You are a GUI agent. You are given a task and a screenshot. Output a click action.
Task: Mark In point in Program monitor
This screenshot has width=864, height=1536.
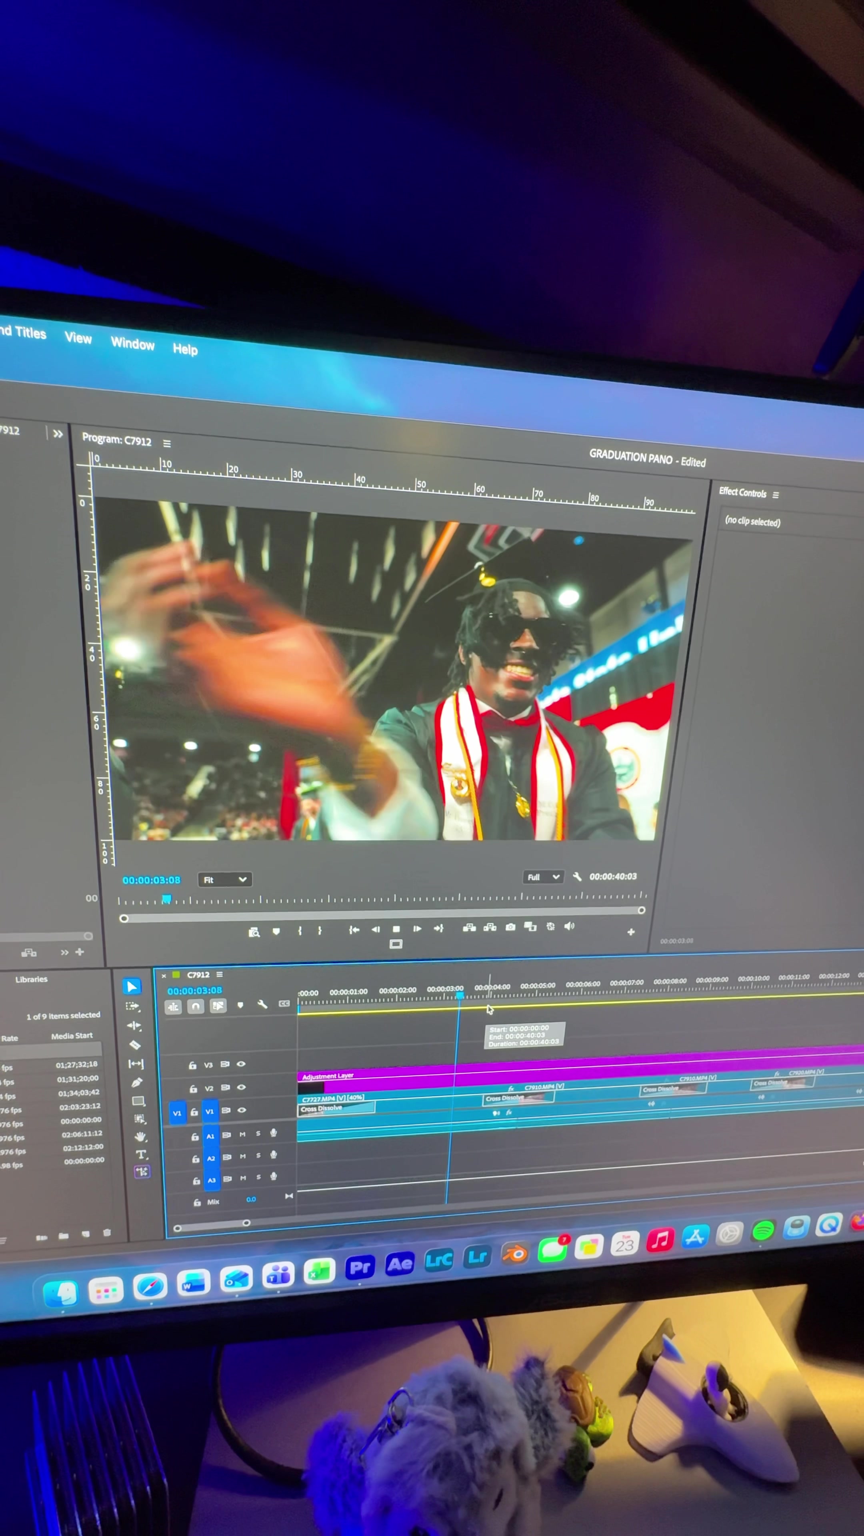pyautogui.click(x=300, y=931)
